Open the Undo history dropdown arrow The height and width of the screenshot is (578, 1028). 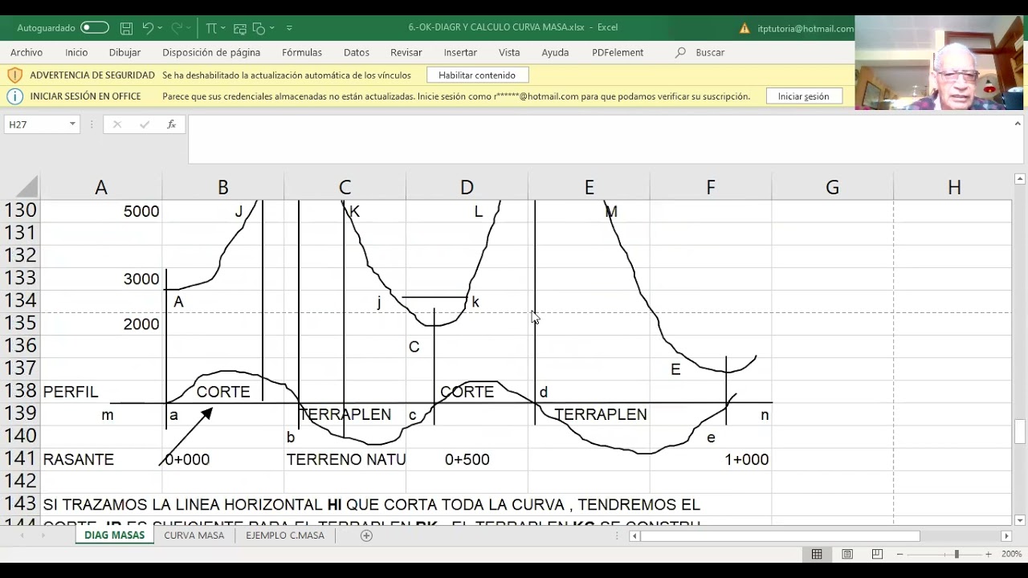pyautogui.click(x=160, y=28)
